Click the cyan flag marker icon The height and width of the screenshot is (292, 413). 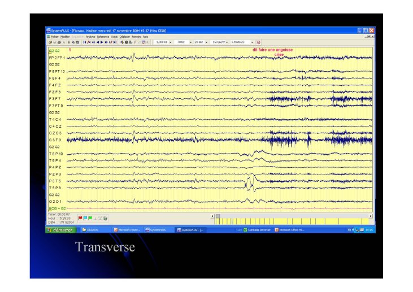coord(85,218)
